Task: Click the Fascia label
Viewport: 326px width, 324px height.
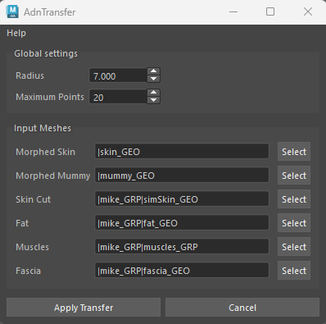Action: coord(28,271)
